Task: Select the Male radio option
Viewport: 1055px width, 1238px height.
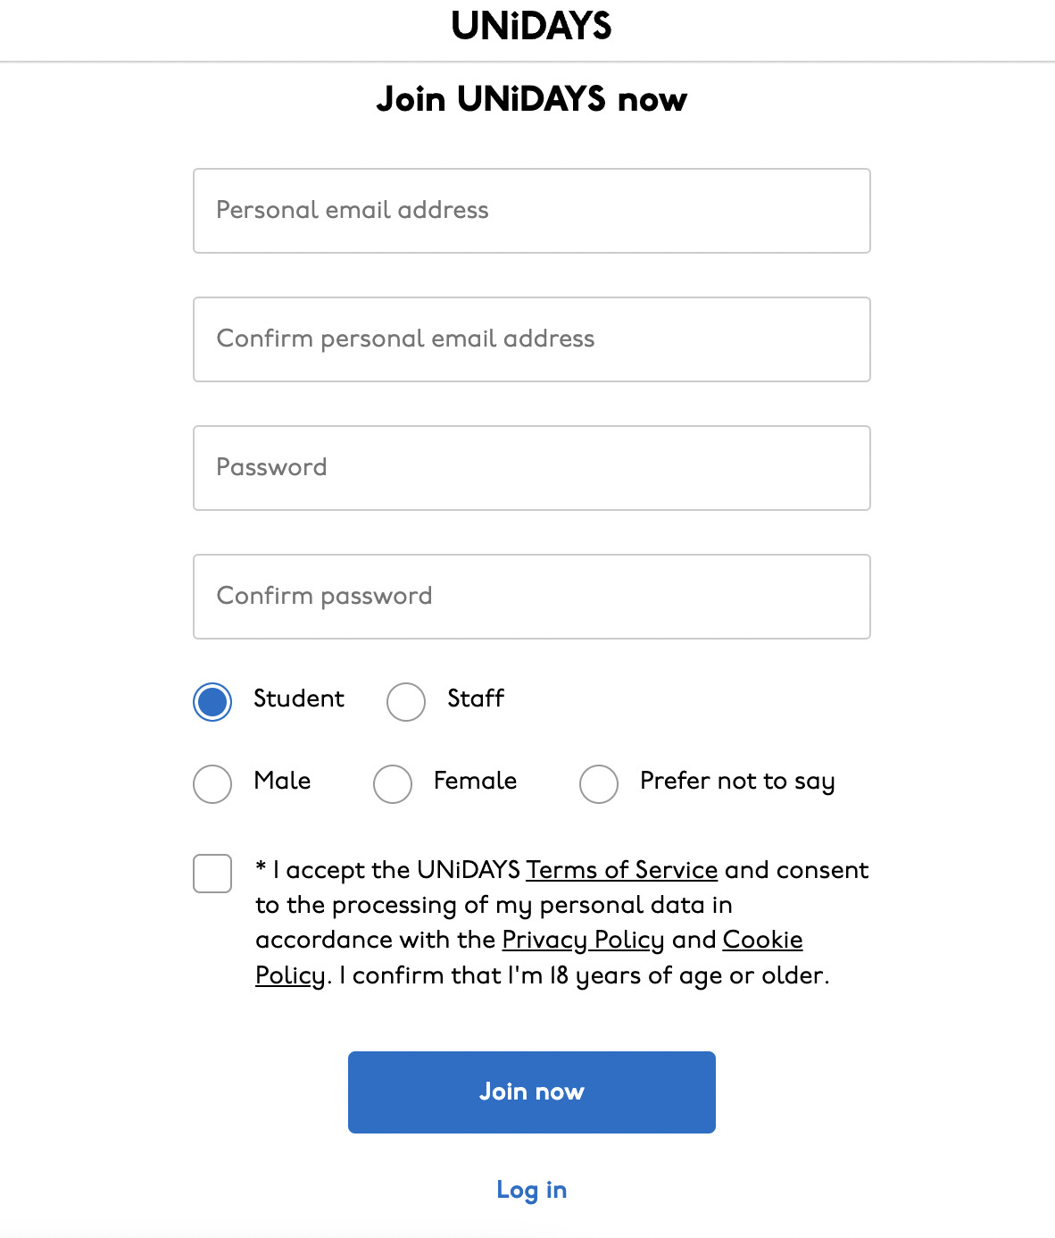Action: (x=212, y=784)
